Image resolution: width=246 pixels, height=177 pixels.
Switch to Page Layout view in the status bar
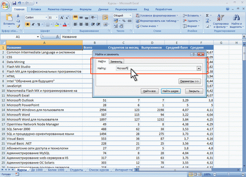195,174
